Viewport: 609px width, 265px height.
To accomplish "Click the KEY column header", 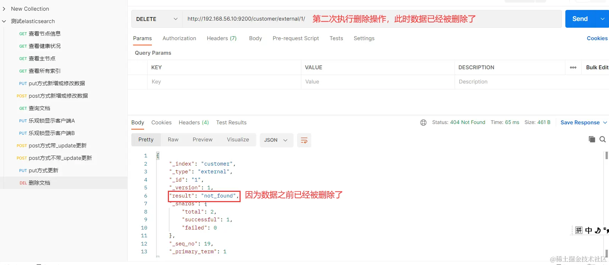I will (157, 67).
